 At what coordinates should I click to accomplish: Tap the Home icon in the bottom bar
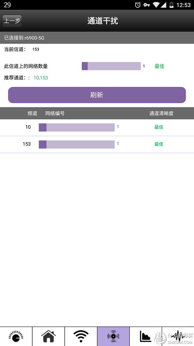pyautogui.click(x=48, y=336)
